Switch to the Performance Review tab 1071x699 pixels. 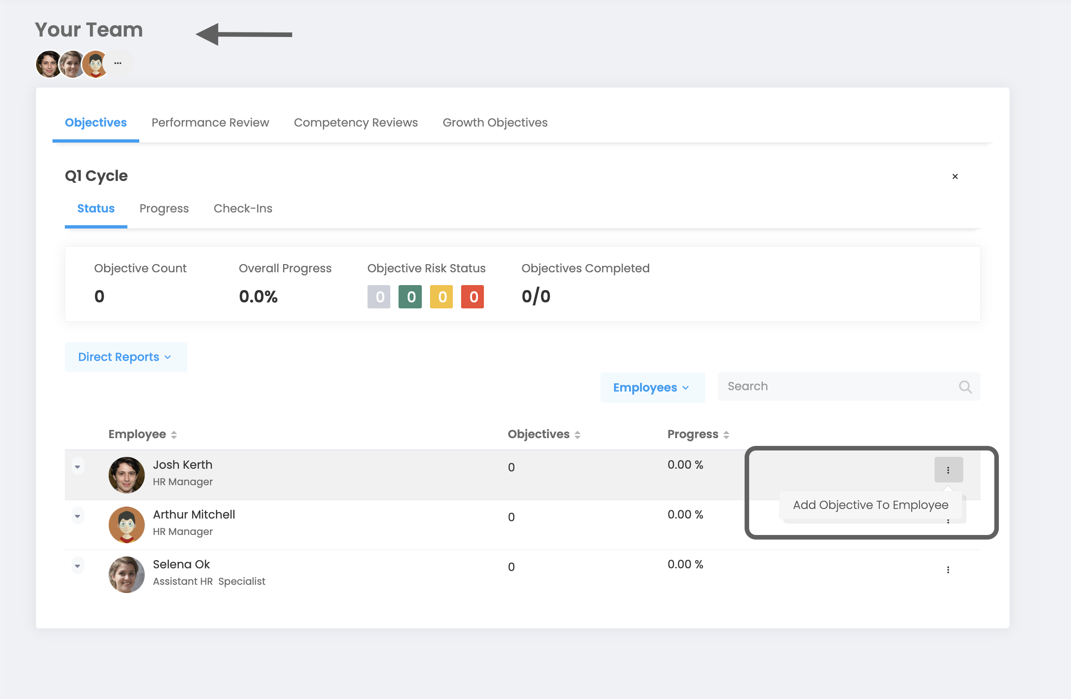210,122
